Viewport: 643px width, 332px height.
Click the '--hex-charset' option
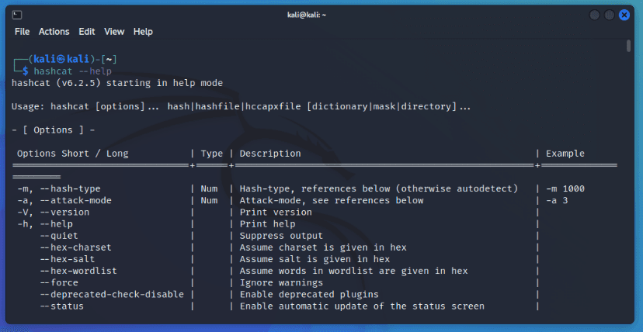tap(75, 247)
